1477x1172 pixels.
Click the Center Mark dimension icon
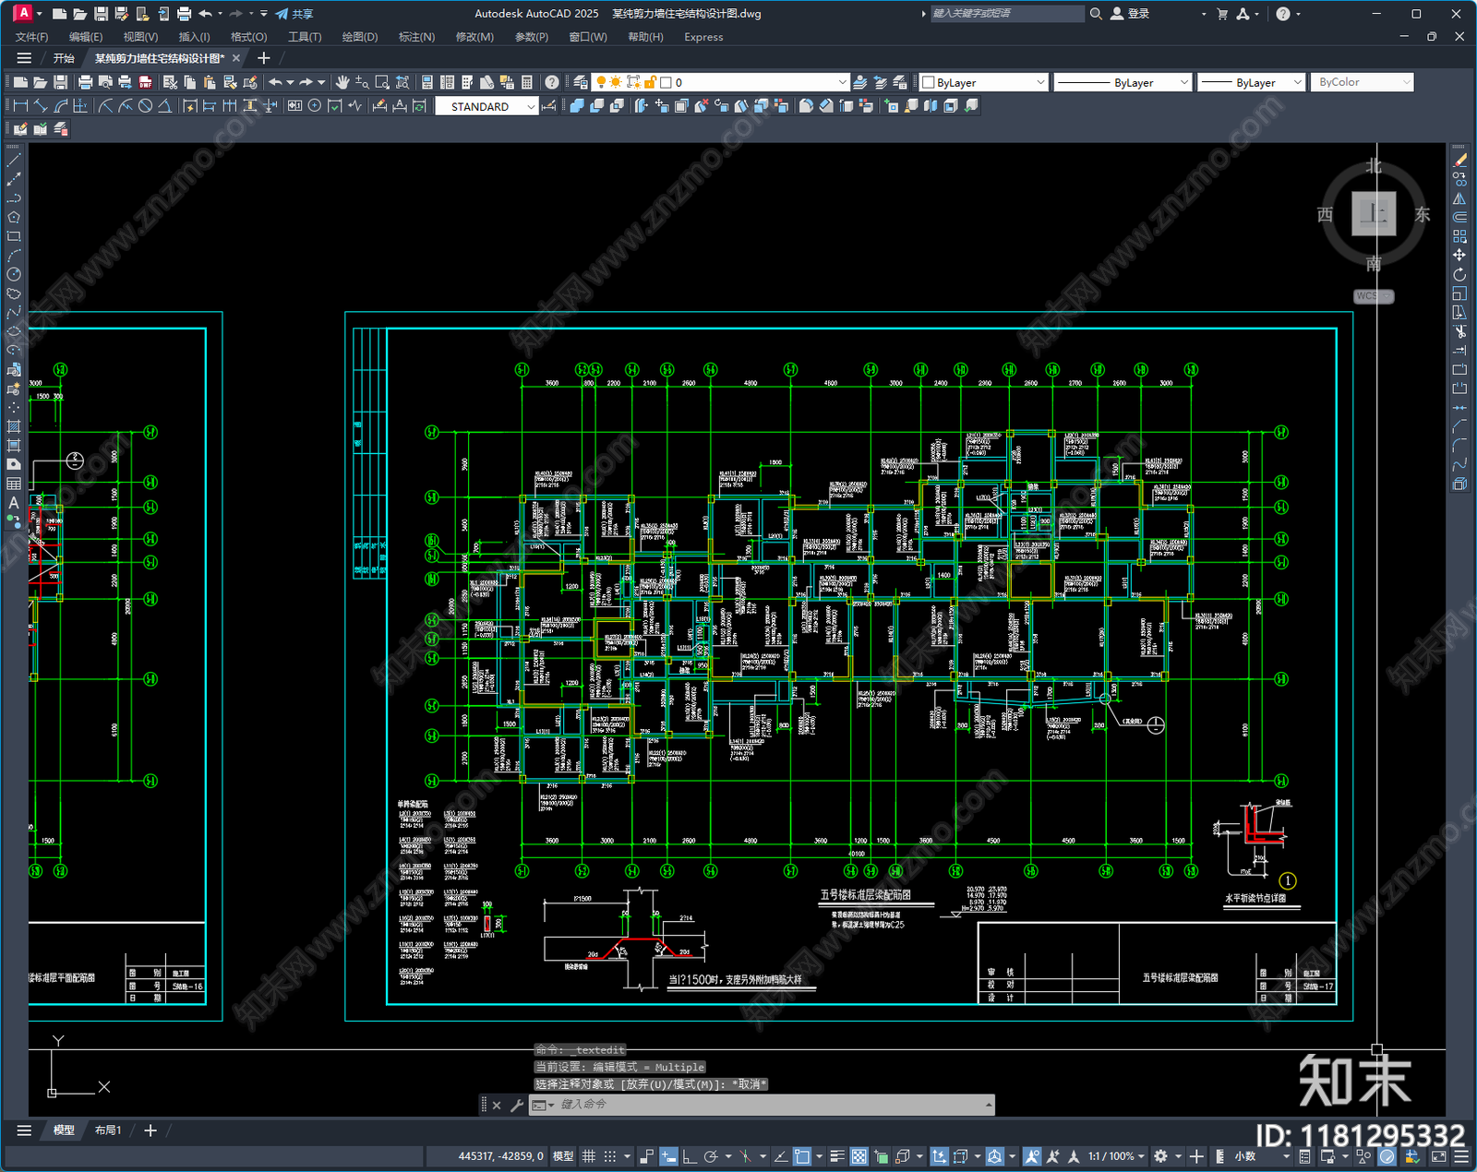[315, 106]
